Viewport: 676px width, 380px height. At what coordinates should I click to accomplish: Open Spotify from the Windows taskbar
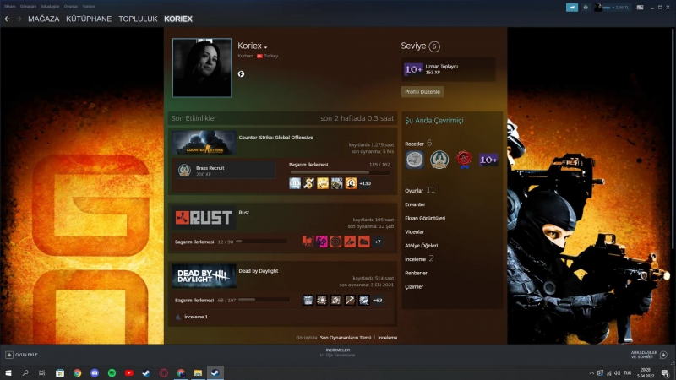click(112, 372)
